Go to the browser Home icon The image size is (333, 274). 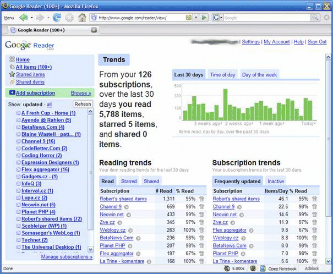(x=82, y=18)
